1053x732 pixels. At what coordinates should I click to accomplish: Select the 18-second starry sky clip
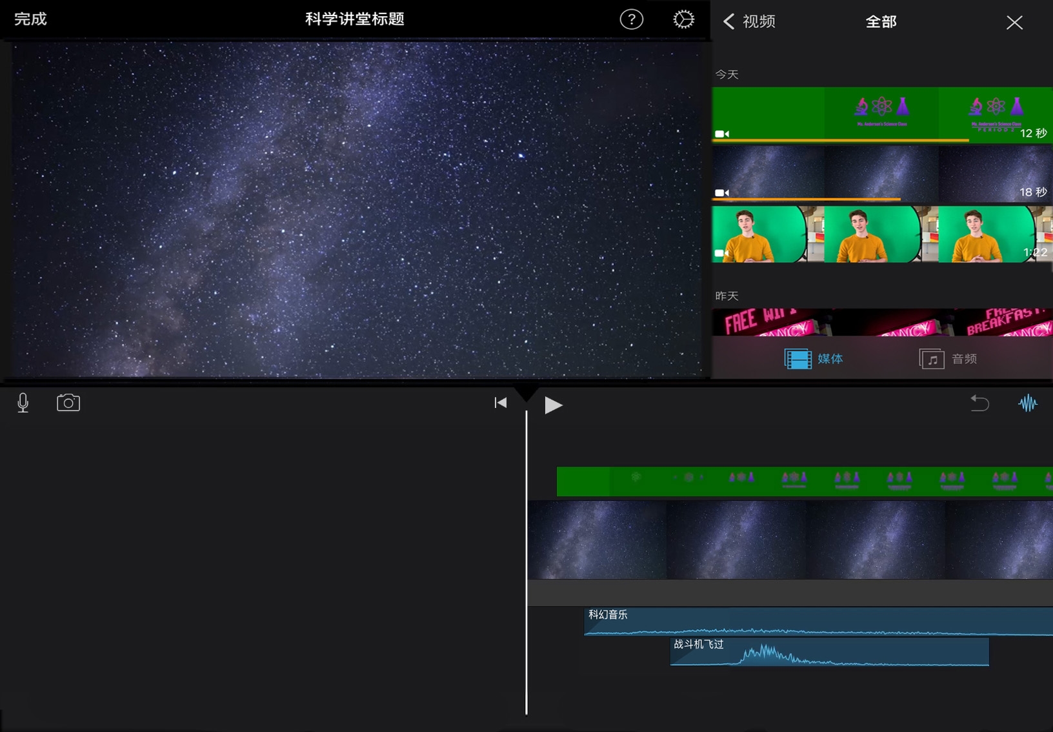pos(881,173)
